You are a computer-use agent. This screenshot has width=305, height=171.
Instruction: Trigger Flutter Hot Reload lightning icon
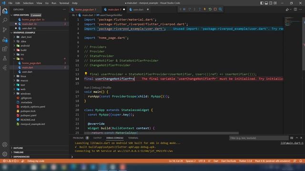click(204, 9)
